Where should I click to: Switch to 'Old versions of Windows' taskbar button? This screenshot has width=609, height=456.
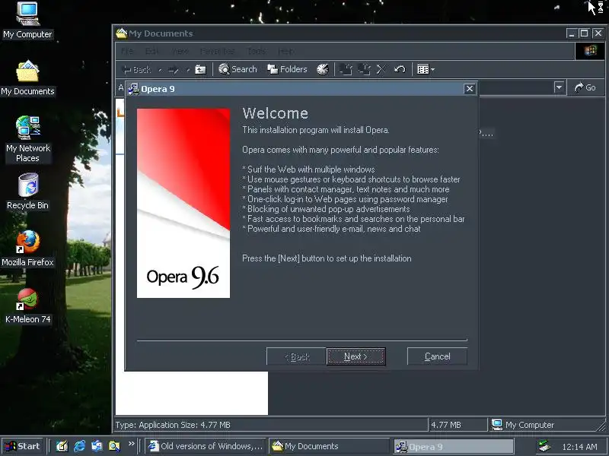(x=206, y=446)
